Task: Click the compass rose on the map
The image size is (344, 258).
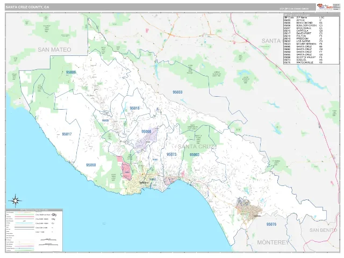Action: (x=15, y=200)
